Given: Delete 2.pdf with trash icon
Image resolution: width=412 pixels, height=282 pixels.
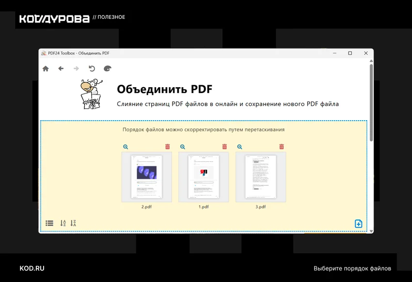Looking at the screenshot, I should pyautogui.click(x=167, y=146).
